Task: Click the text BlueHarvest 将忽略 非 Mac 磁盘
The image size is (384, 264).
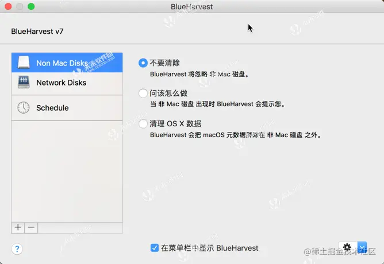Action: (199, 74)
